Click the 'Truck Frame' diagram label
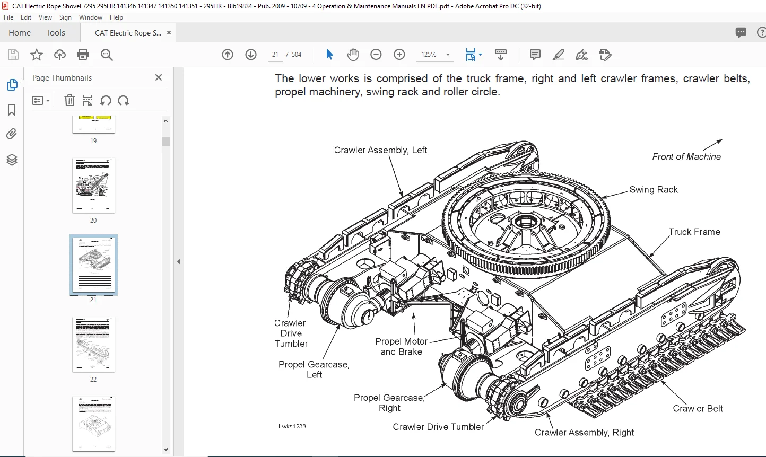 point(694,232)
